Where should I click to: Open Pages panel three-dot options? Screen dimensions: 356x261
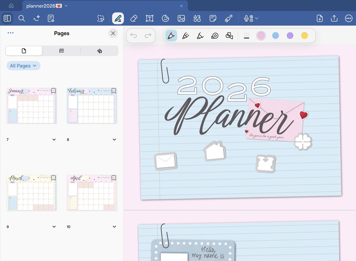click(10, 33)
